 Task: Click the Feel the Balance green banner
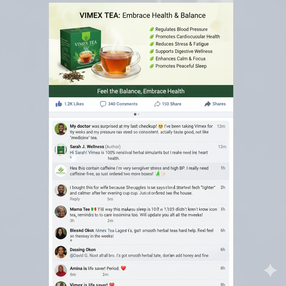point(141,91)
